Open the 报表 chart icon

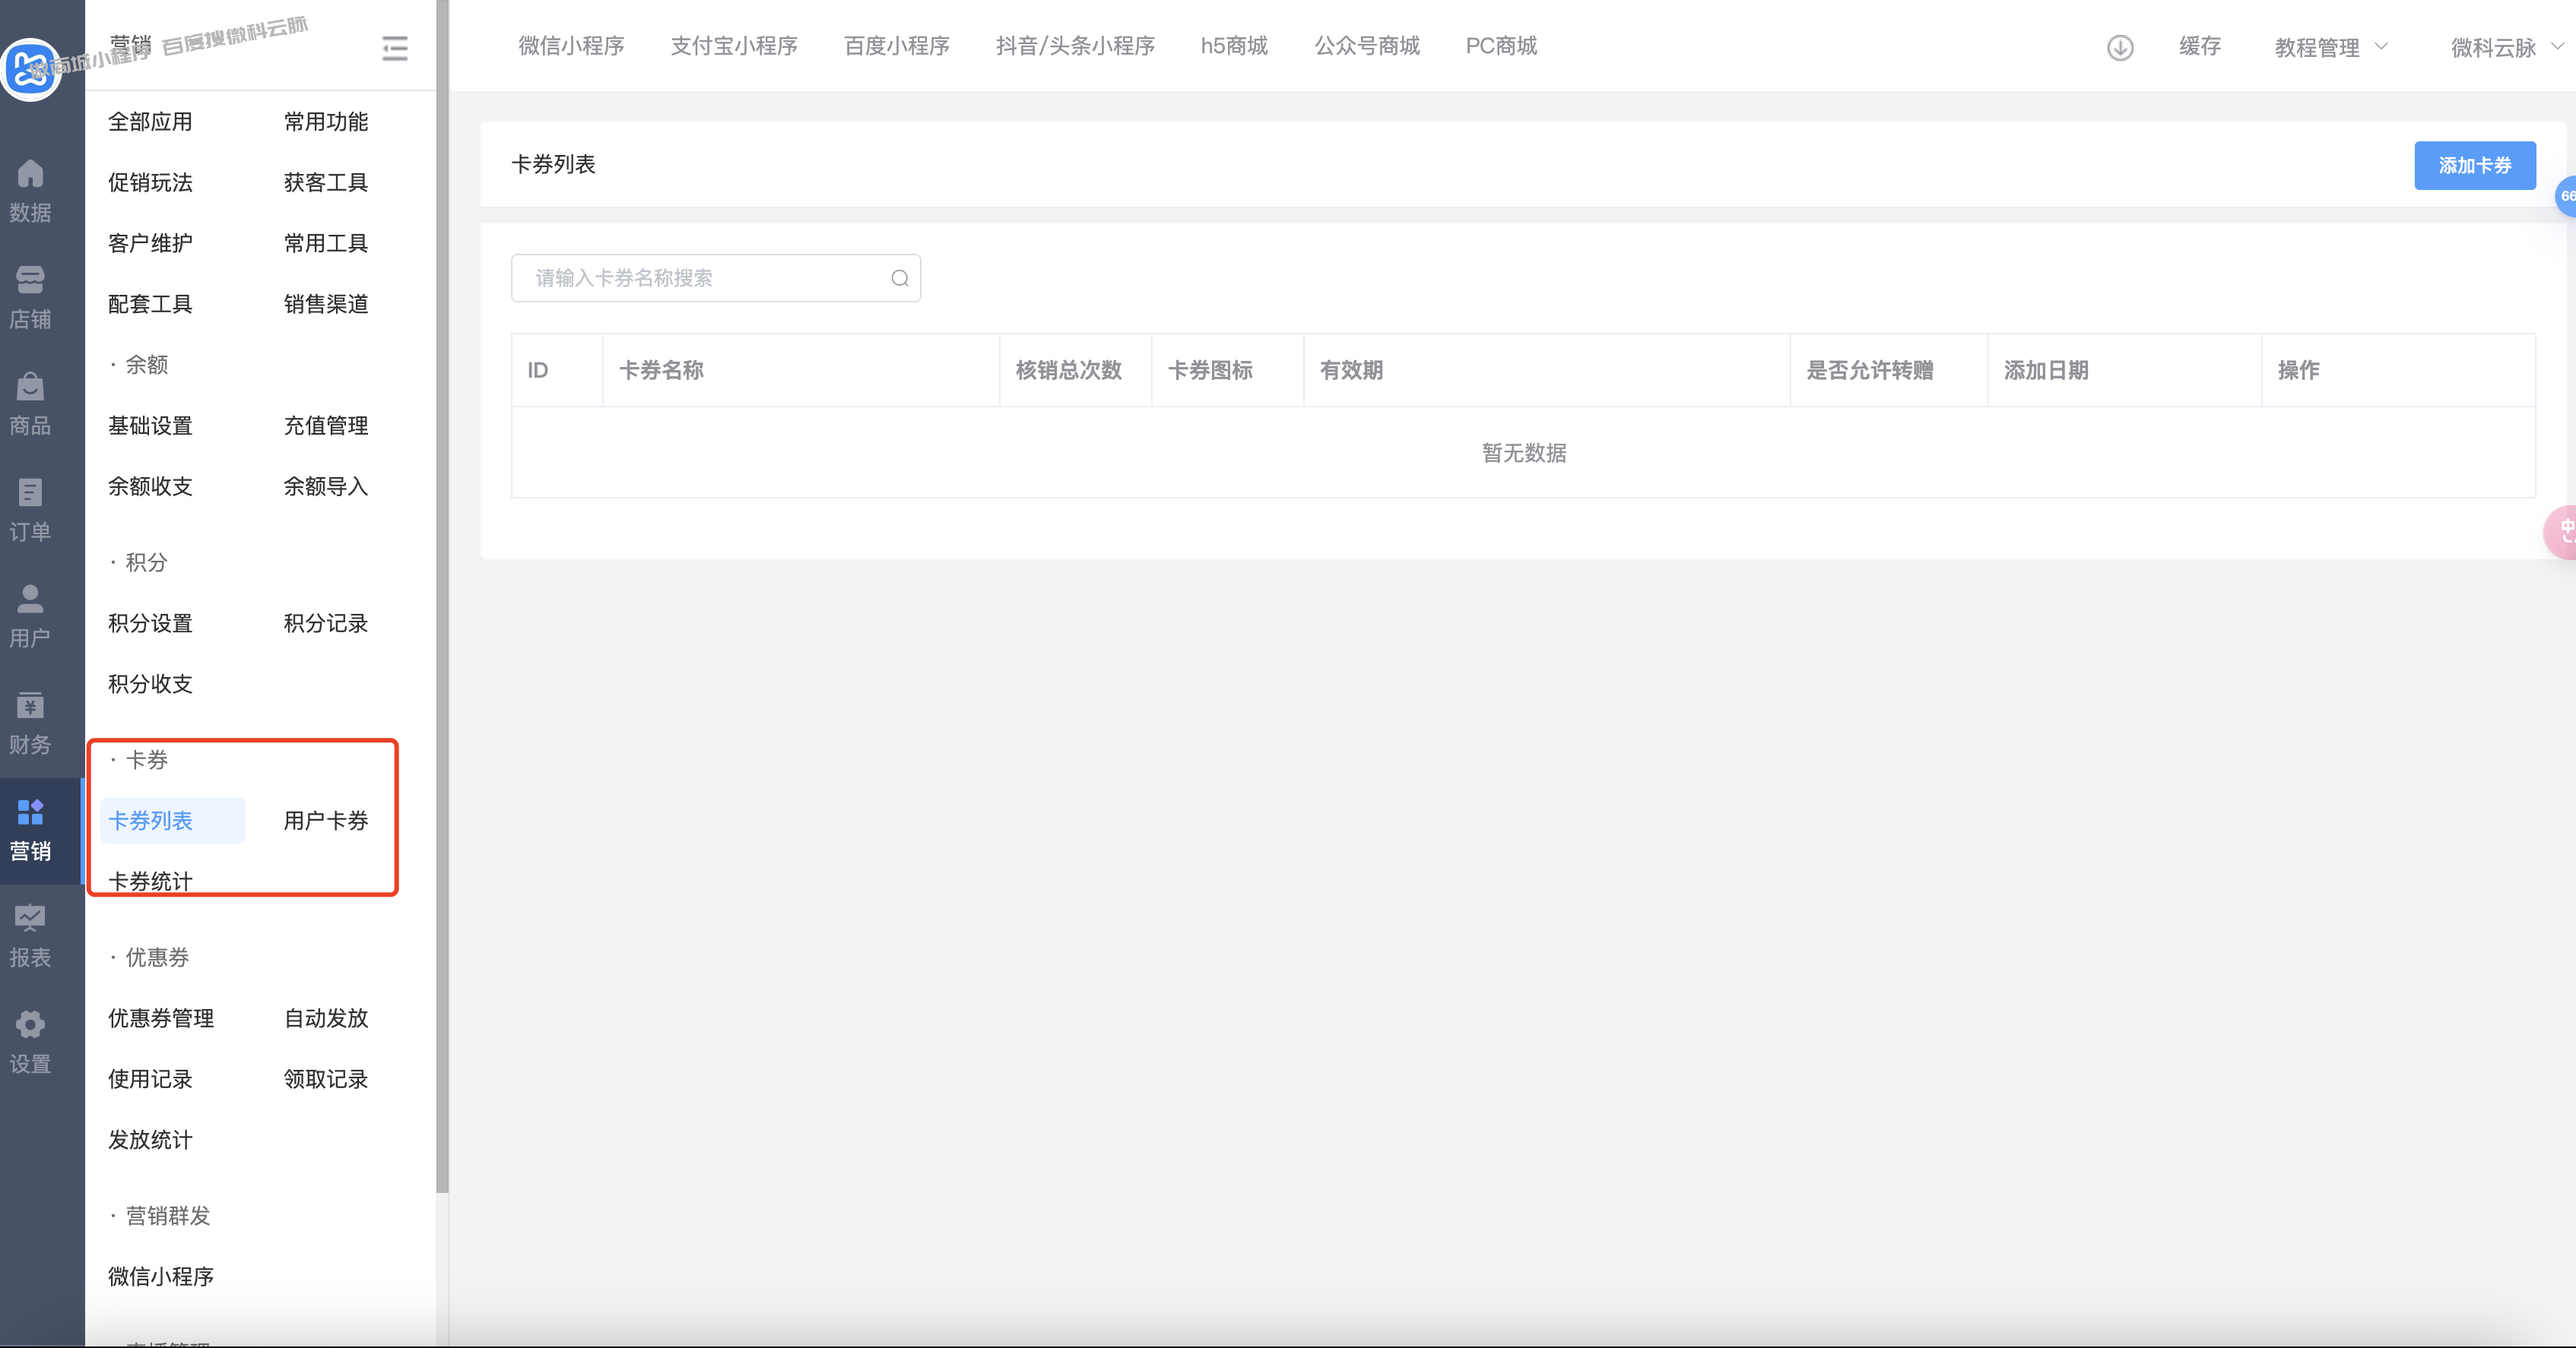(x=30, y=919)
